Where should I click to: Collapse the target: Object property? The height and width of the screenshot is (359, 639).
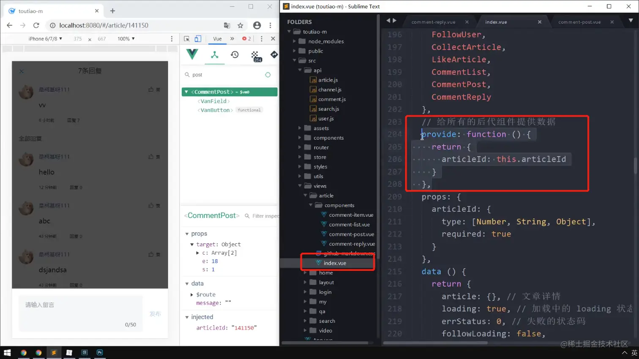click(x=192, y=245)
